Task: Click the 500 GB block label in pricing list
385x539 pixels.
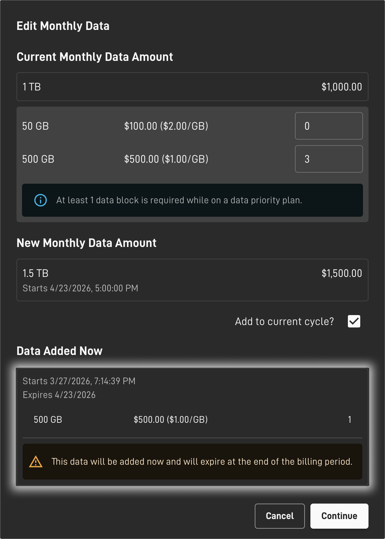Action: click(38, 159)
